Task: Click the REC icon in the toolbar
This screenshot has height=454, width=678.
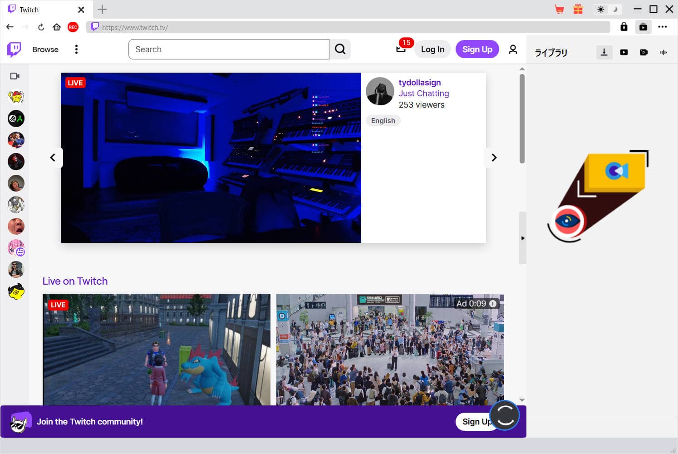Action: coord(73,27)
